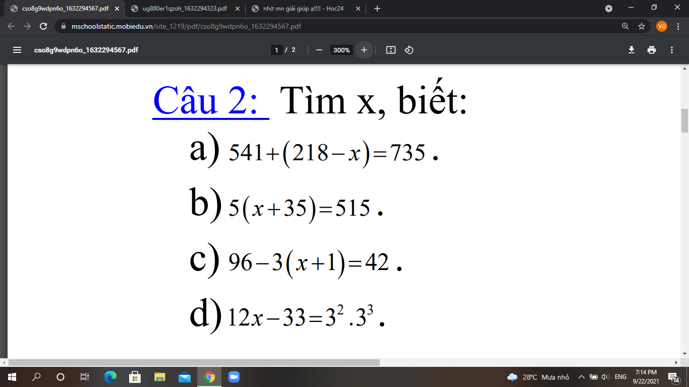The width and height of the screenshot is (689, 387).
Task: Click the fit to page icon
Action: (391, 50)
